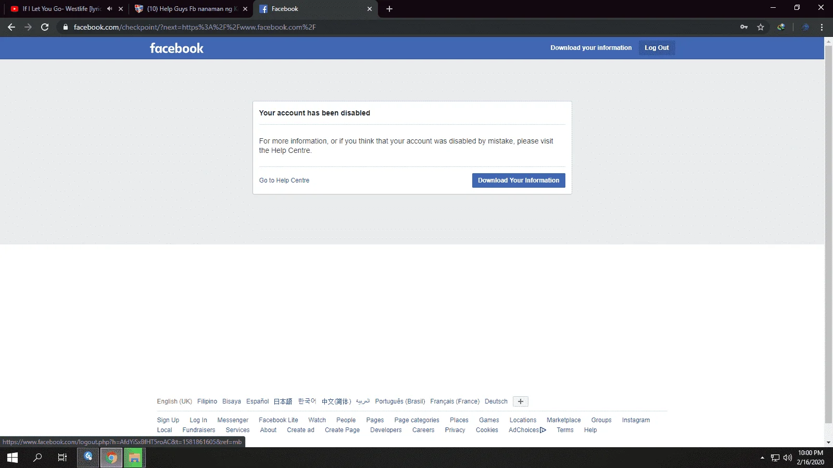Open the Developers footer link
833x468 pixels.
pos(386,430)
